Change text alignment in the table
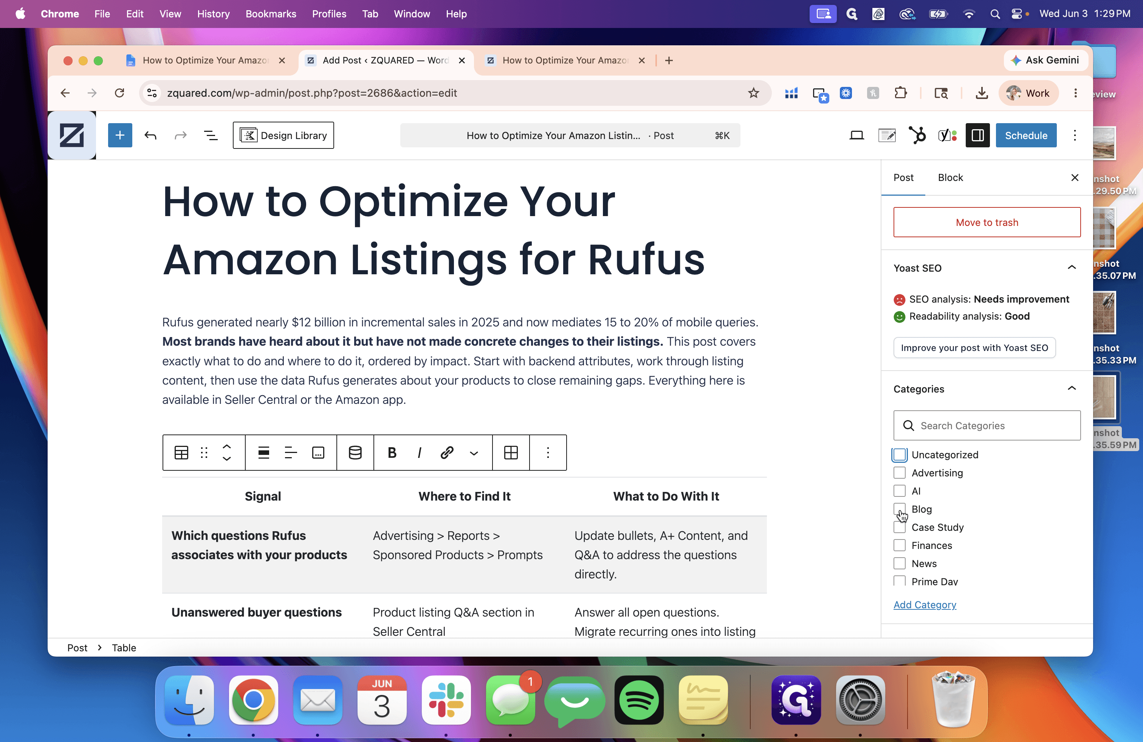This screenshot has width=1143, height=742. (x=291, y=453)
